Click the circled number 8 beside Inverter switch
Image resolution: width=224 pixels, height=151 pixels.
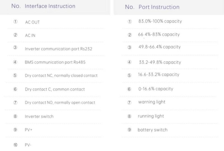[15, 116]
